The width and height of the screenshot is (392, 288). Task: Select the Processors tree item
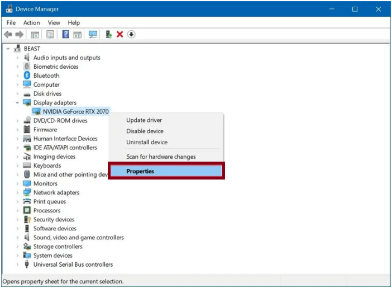[x=47, y=211]
